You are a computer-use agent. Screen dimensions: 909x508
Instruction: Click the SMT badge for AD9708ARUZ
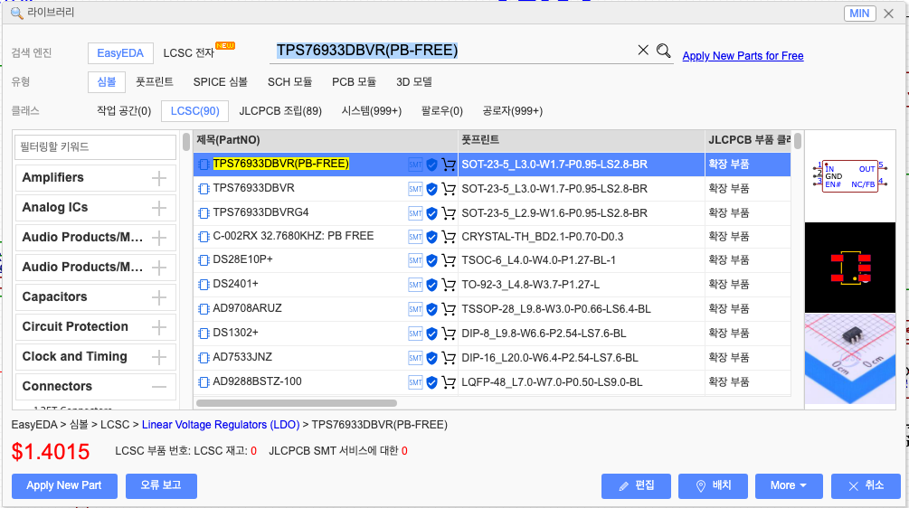[415, 309]
